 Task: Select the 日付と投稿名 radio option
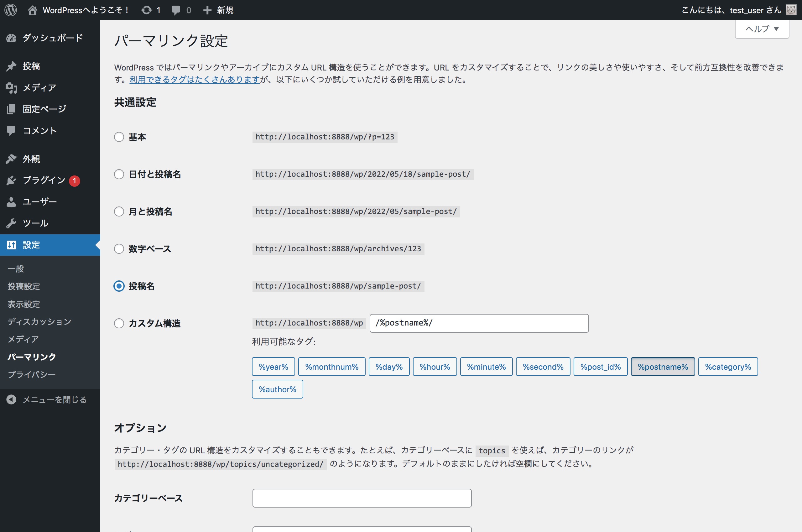pos(119,174)
